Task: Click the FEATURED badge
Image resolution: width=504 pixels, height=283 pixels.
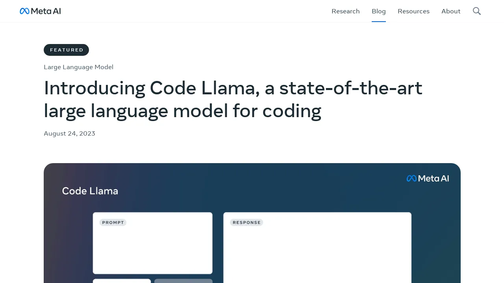Action: click(66, 50)
